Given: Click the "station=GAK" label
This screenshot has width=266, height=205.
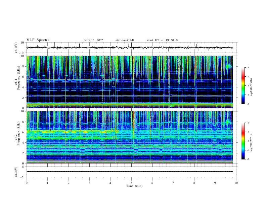Looking at the screenshot, I should 125,40.
